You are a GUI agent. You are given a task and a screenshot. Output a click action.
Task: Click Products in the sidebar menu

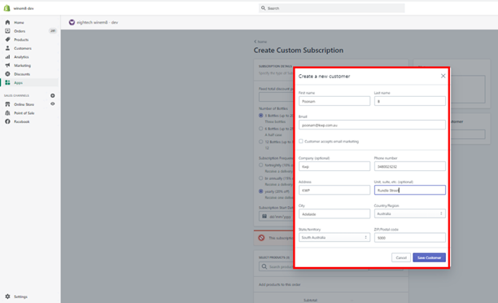[21, 40]
